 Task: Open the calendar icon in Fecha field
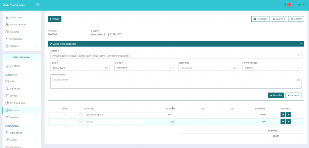click(107, 68)
